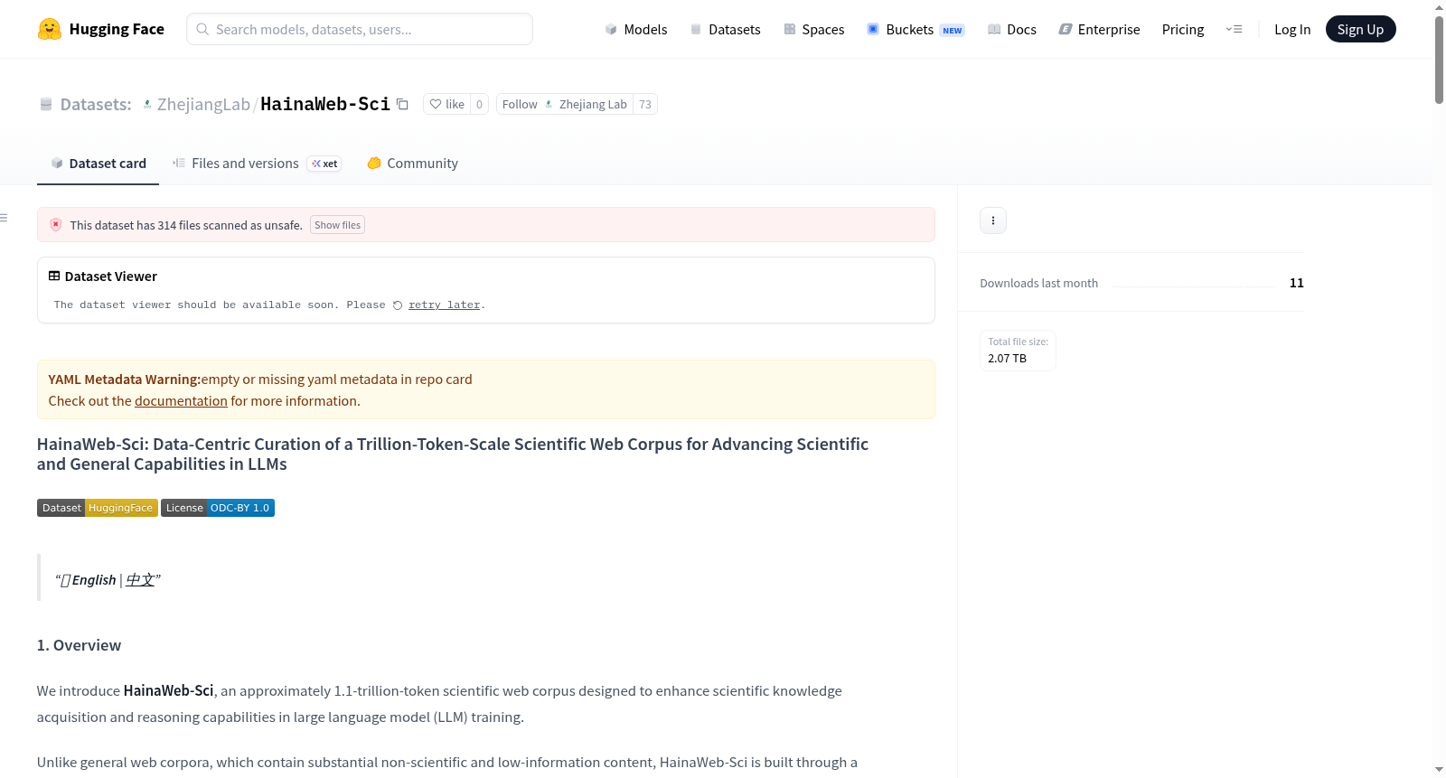Open the Models page
The image size is (1446, 778).
point(636,29)
